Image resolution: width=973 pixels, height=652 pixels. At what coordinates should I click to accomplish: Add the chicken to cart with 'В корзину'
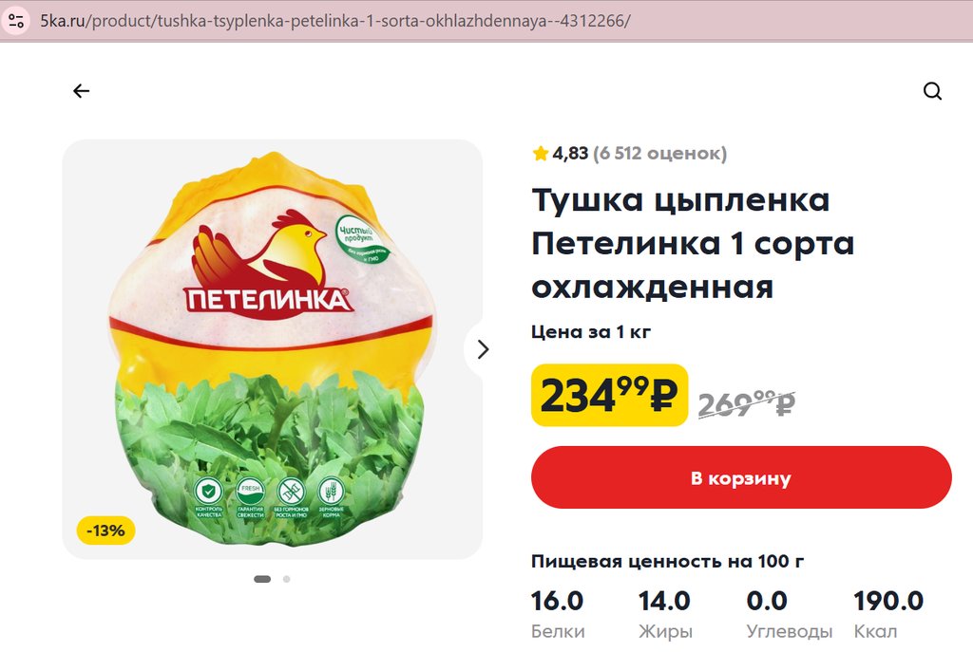click(741, 477)
